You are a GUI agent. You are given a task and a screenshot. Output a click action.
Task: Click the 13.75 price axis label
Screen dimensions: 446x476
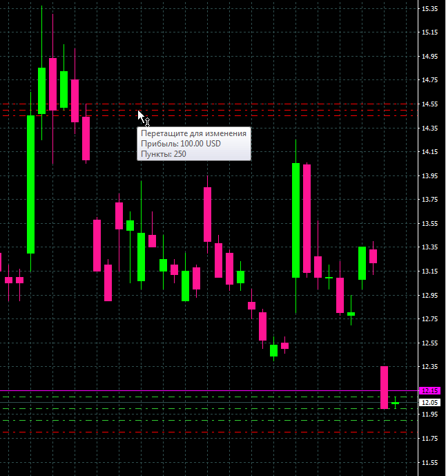tap(429, 200)
